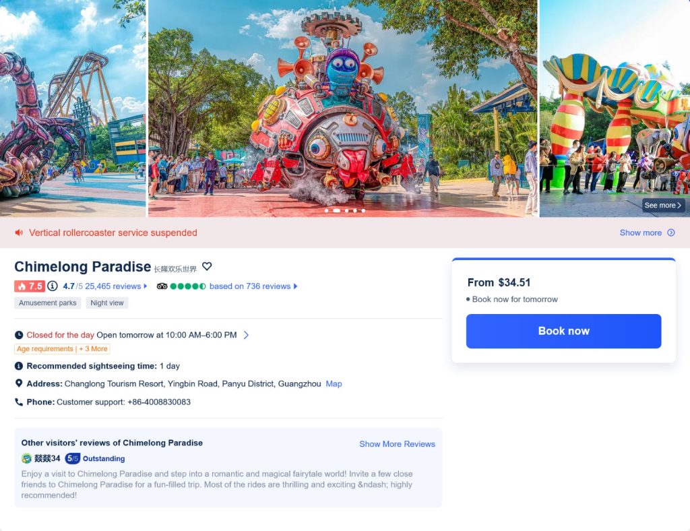The height and width of the screenshot is (531, 690).
Task: Select the Amusement parks category tag
Action: pos(47,303)
